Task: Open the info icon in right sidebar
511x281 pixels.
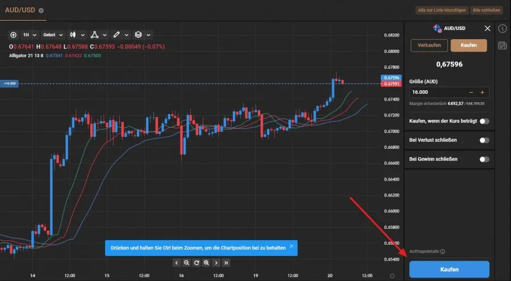Action: 502,28
